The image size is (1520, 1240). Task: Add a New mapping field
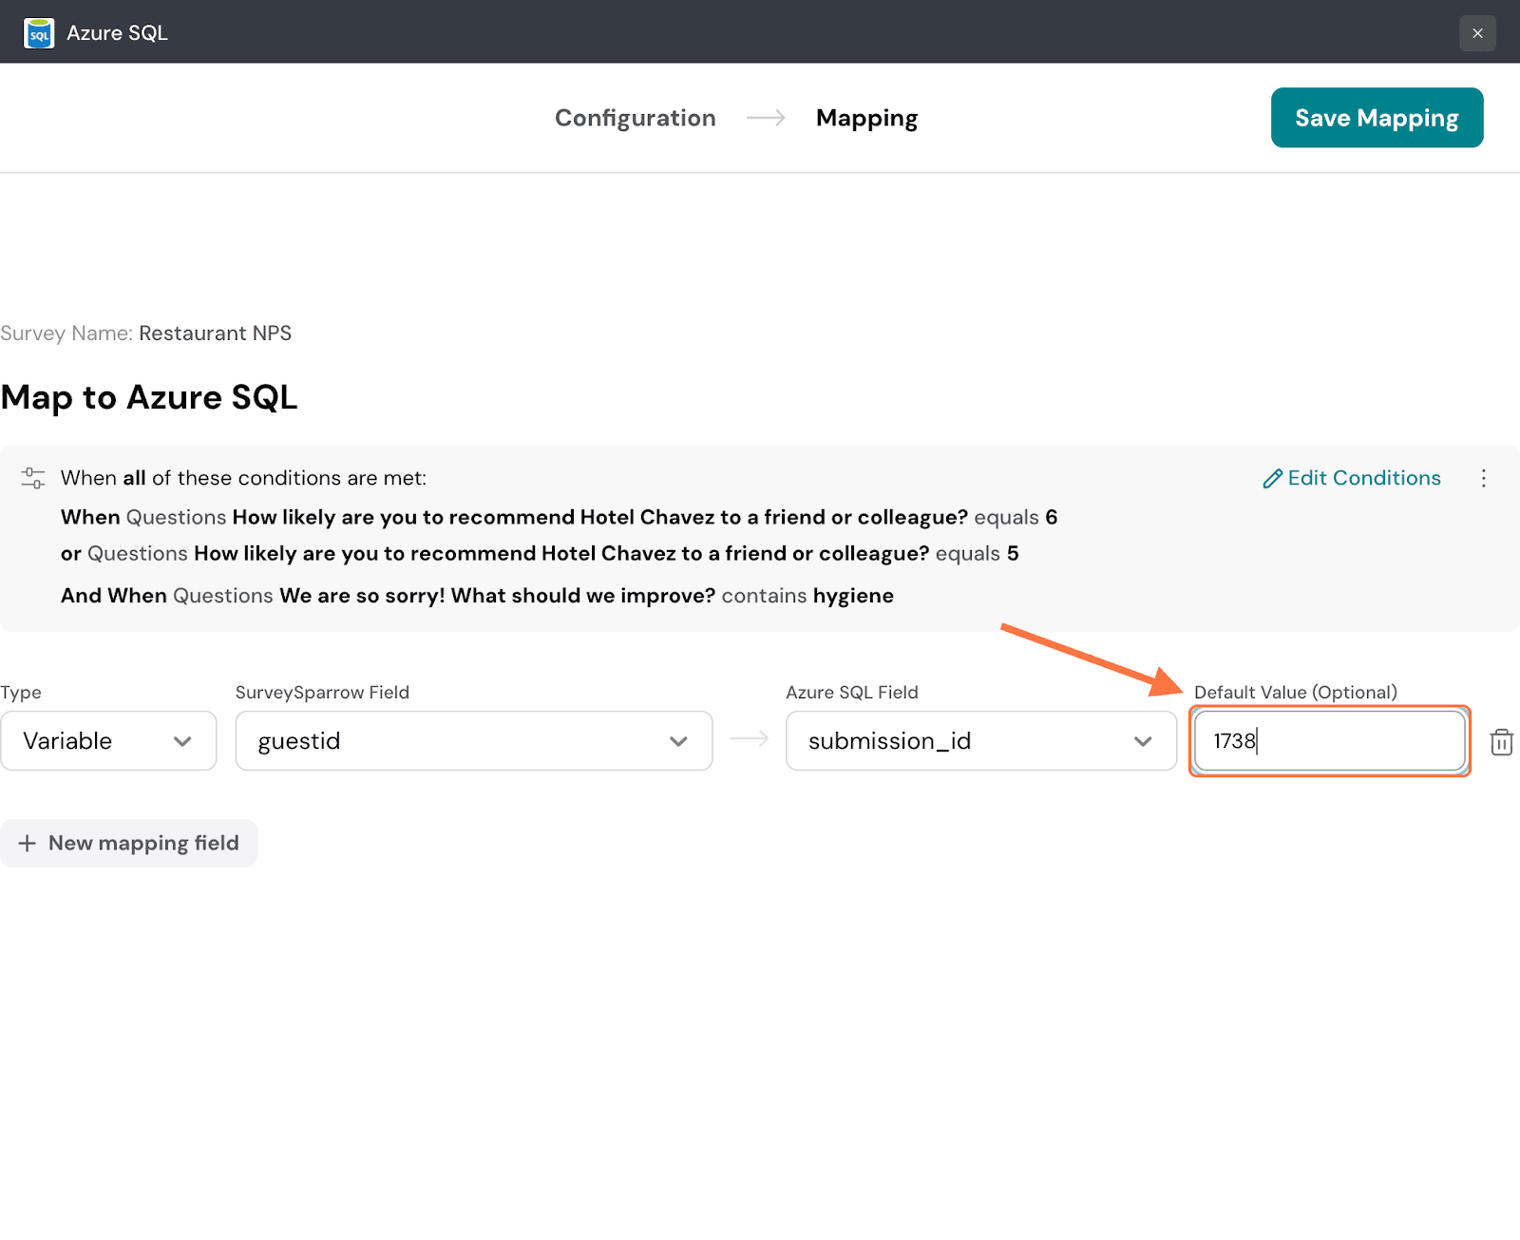coord(129,843)
